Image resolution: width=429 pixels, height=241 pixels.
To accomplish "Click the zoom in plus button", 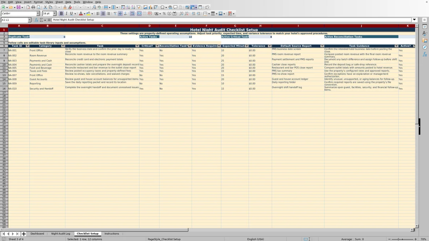I will 415,239.
